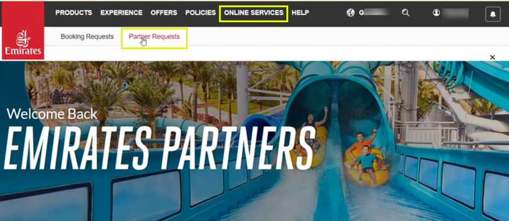Expand the OFFERS menu
Image resolution: width=509 pixels, height=221 pixels.
(164, 13)
